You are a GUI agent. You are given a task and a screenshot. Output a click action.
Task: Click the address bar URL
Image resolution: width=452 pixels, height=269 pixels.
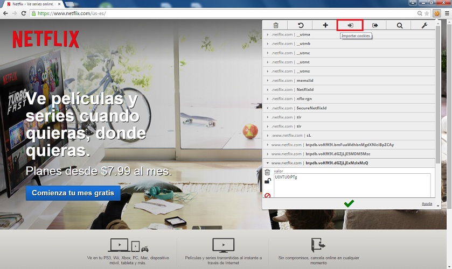[72, 13]
